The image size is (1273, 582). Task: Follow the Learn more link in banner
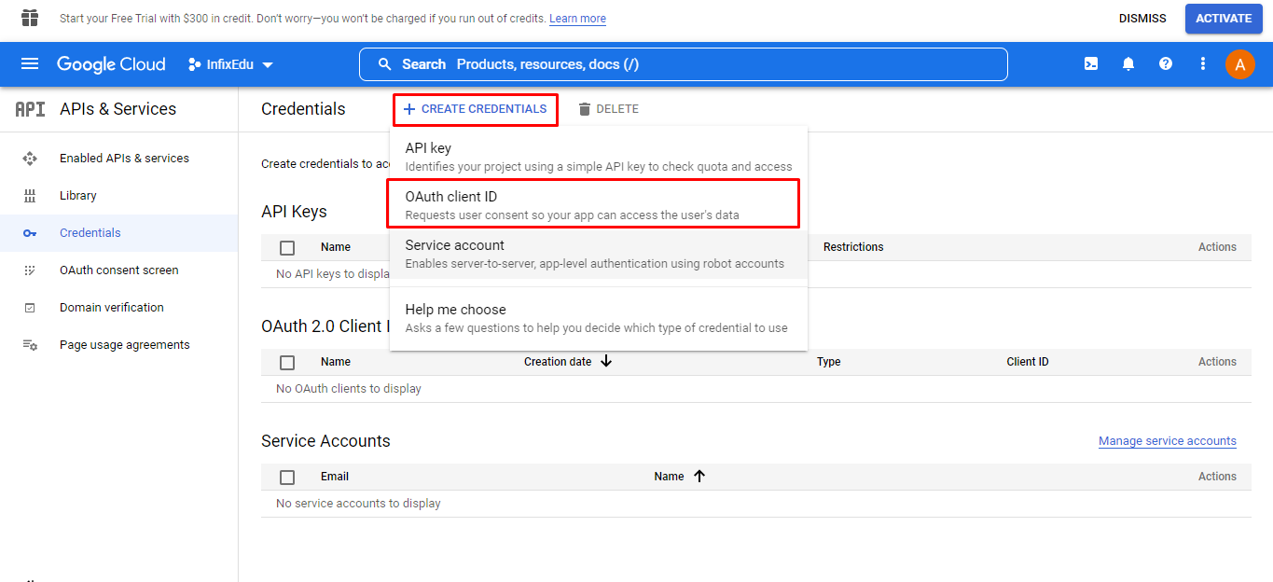(577, 19)
